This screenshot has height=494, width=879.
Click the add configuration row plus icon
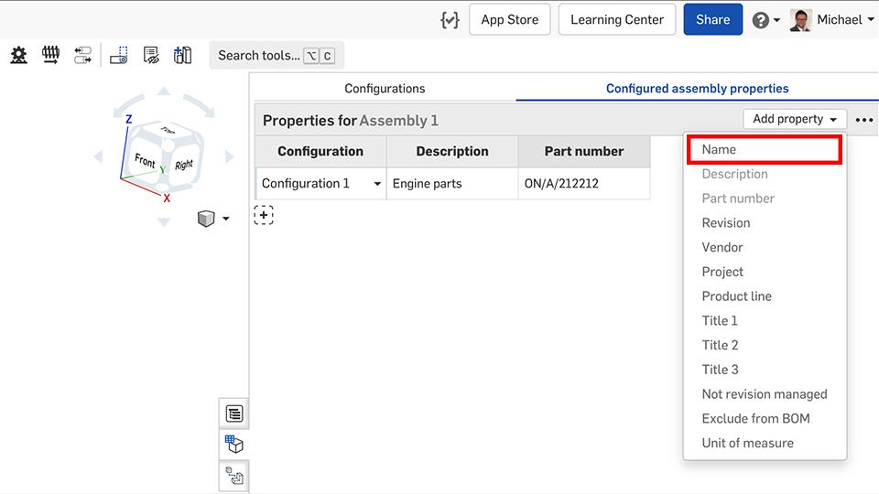click(264, 215)
